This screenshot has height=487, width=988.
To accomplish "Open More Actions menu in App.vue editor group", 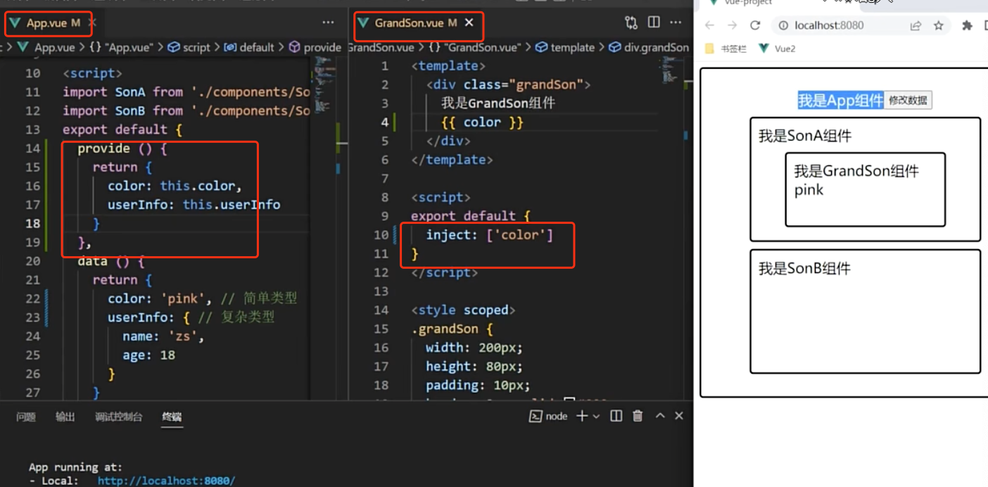I will tap(328, 23).
